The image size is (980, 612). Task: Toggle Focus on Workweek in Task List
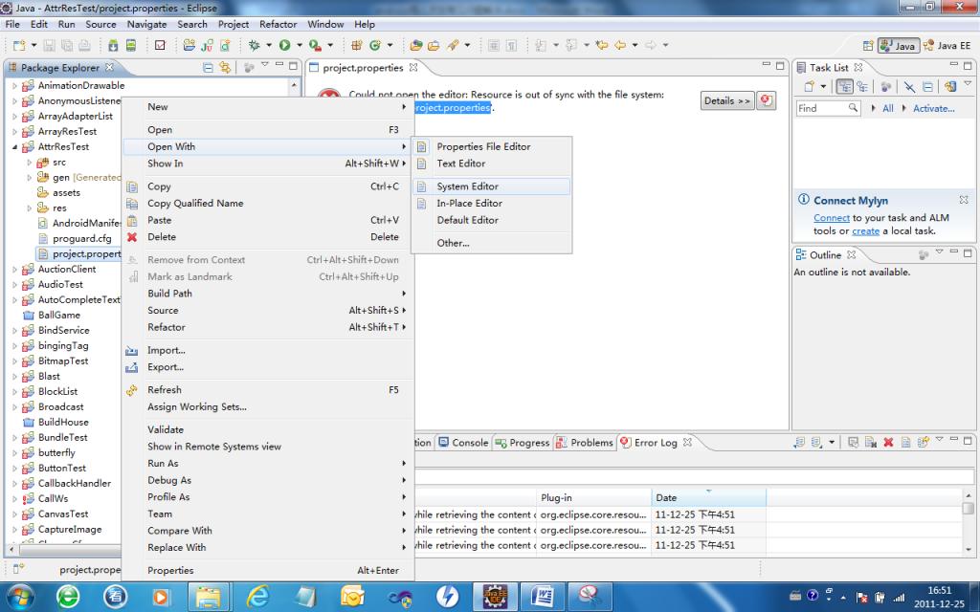885,87
